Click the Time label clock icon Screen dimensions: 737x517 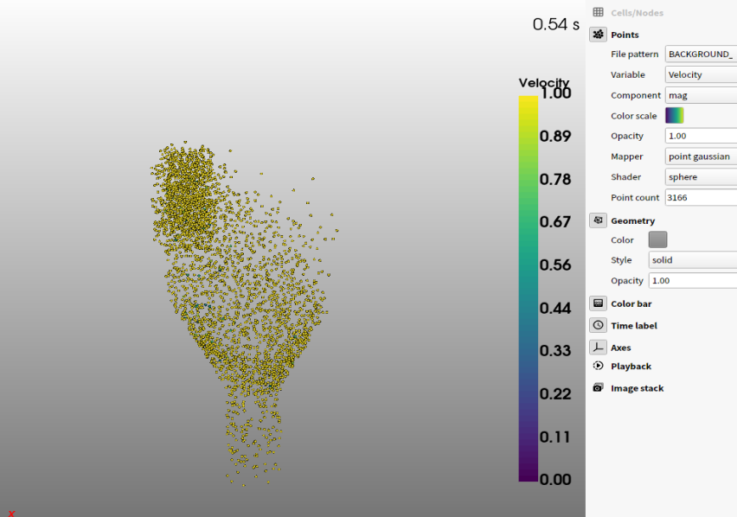pos(598,325)
